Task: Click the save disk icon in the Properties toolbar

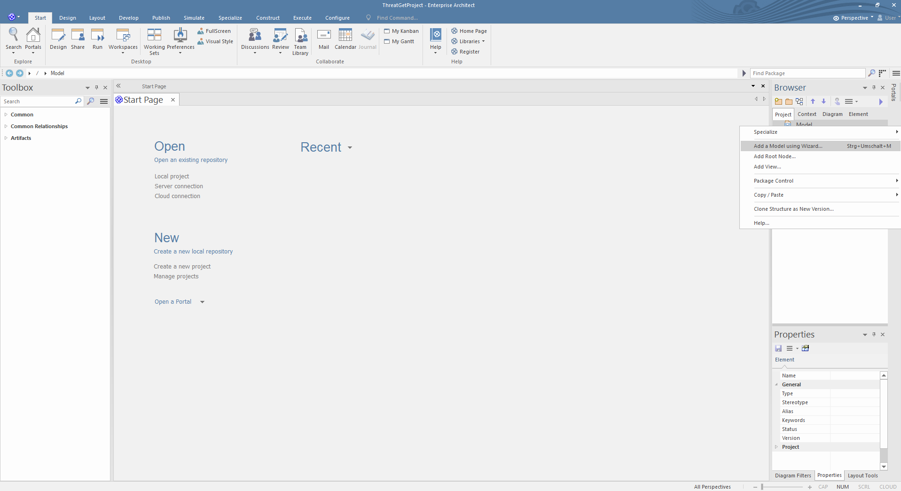Action: tap(778, 348)
